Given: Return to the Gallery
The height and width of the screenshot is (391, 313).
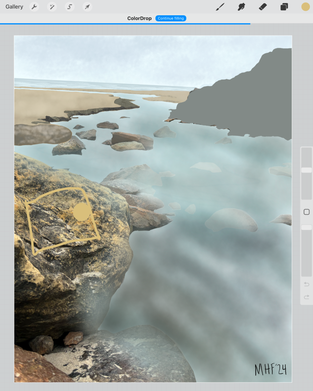Looking at the screenshot, I should pos(14,7).
